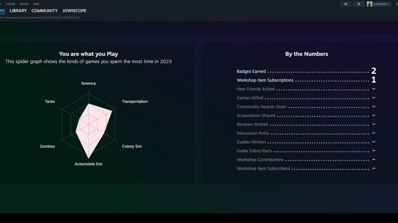Click the spider graph description sentence
Image resolution: width=398 pixels, height=223 pixels.
[x=88, y=62]
